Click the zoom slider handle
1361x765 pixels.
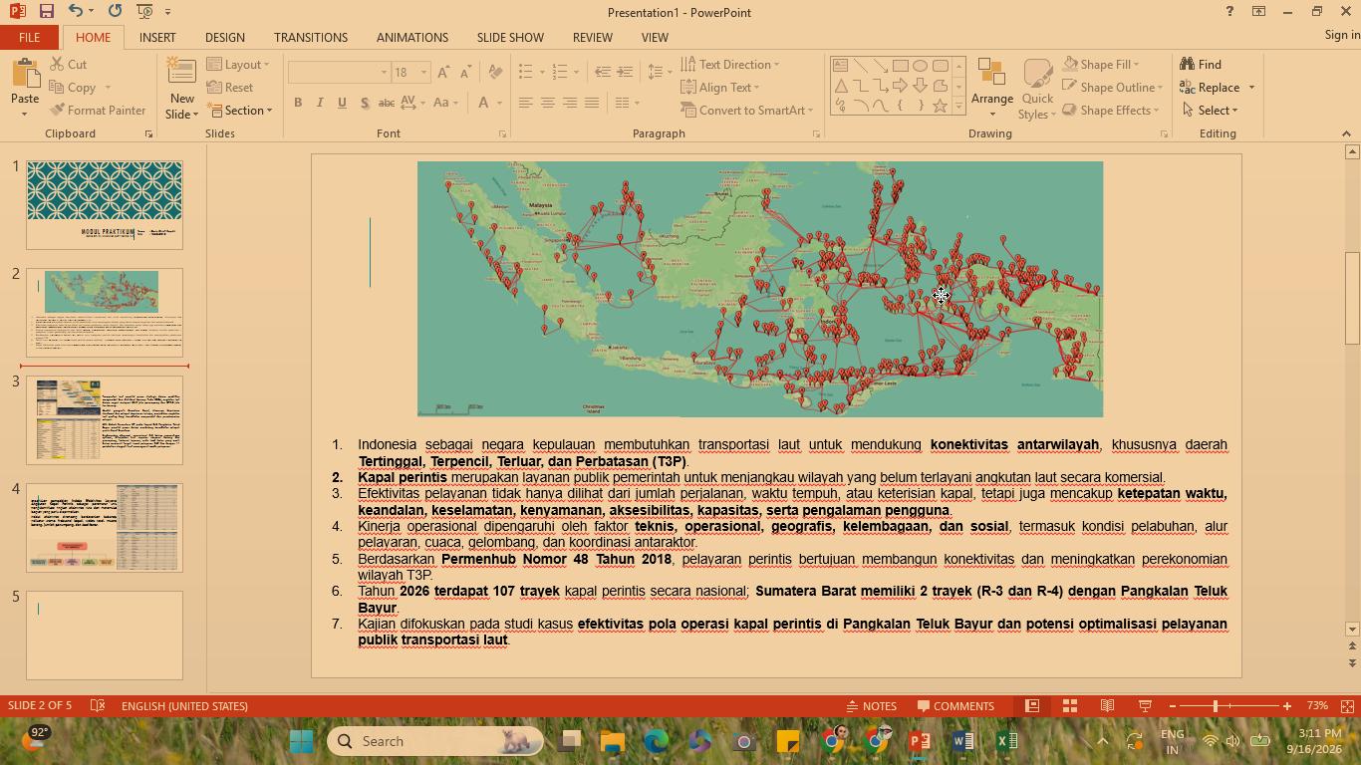[x=1216, y=706]
